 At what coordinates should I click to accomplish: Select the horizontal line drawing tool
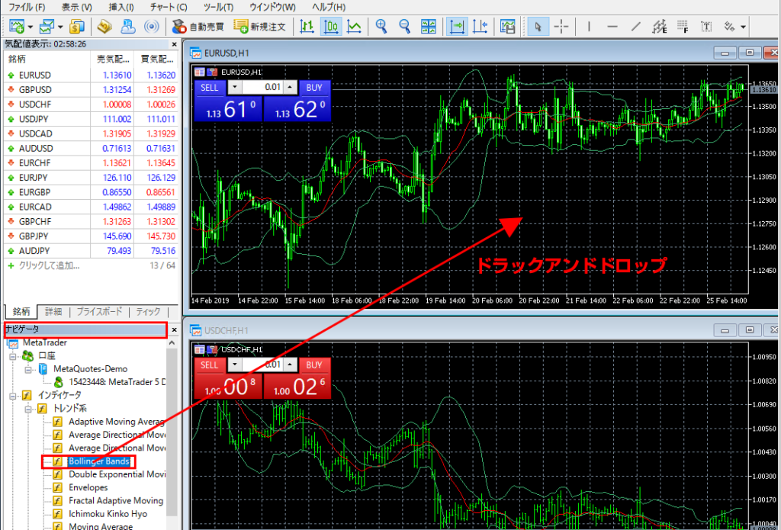[612, 27]
